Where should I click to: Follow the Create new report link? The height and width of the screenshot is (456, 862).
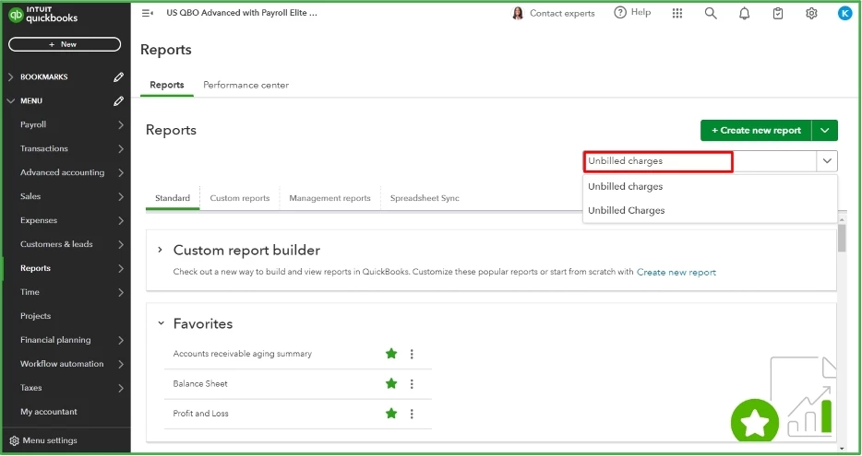point(676,272)
